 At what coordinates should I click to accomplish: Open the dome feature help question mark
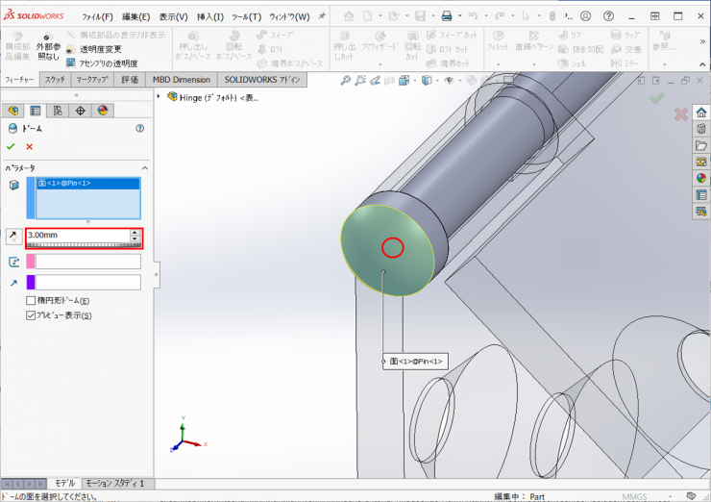[140, 128]
